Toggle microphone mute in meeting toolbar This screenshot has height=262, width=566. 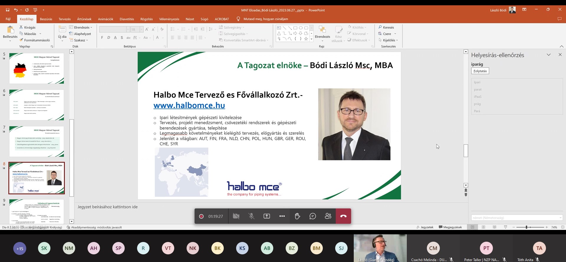[251, 216]
